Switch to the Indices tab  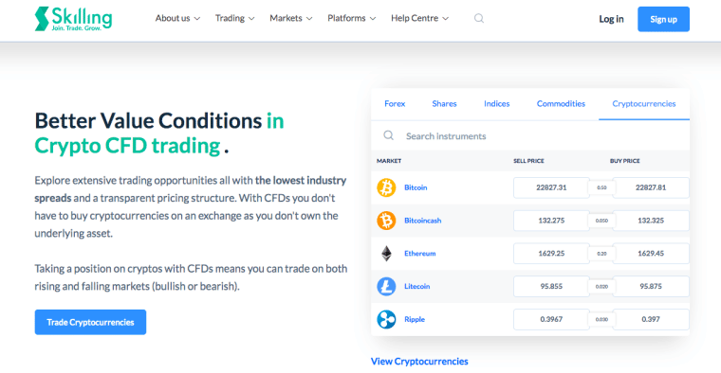pos(496,104)
